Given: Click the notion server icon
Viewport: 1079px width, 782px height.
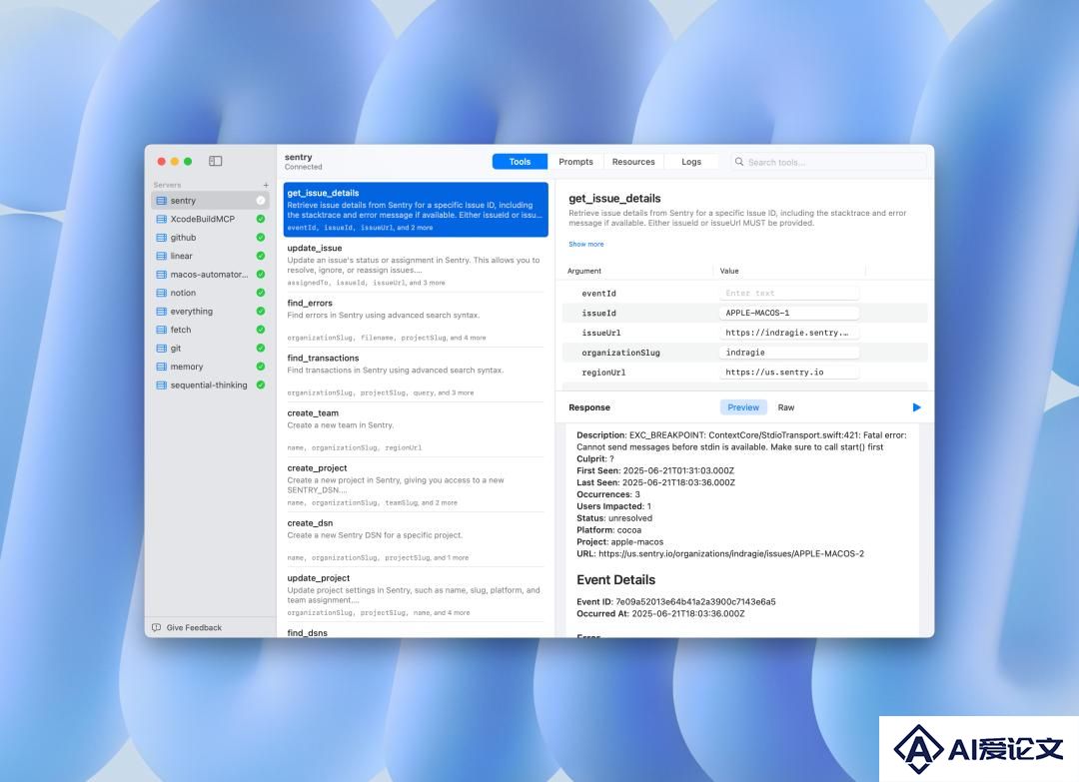Looking at the screenshot, I should coord(162,293).
